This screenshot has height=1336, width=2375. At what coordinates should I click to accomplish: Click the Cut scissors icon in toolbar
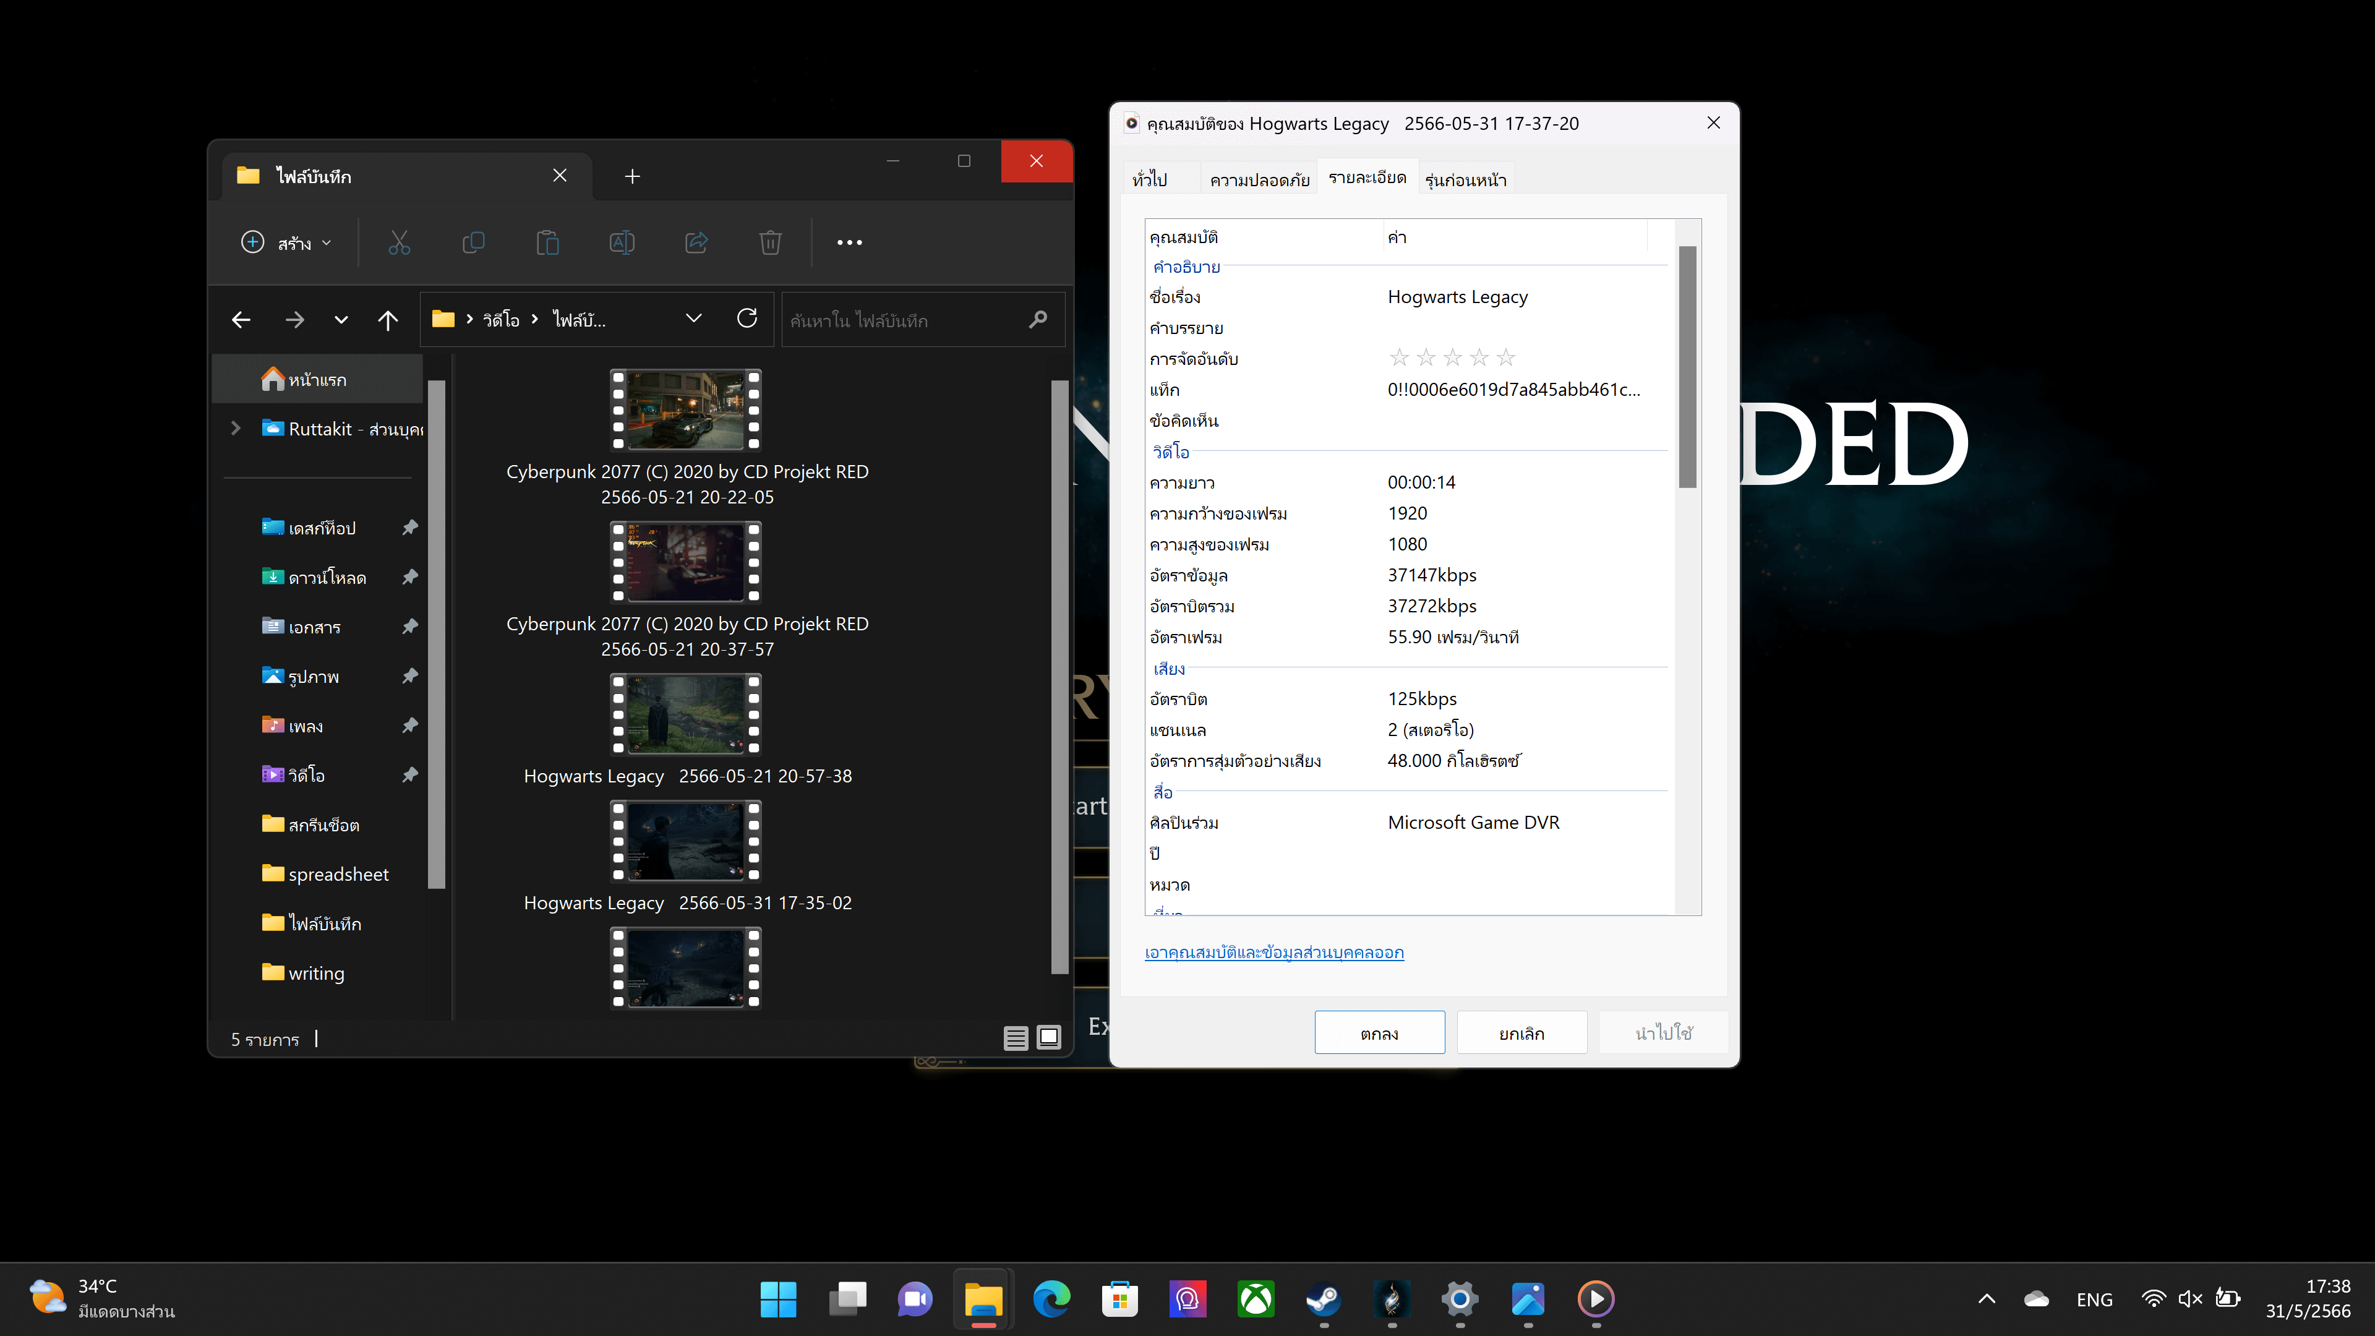click(x=399, y=242)
